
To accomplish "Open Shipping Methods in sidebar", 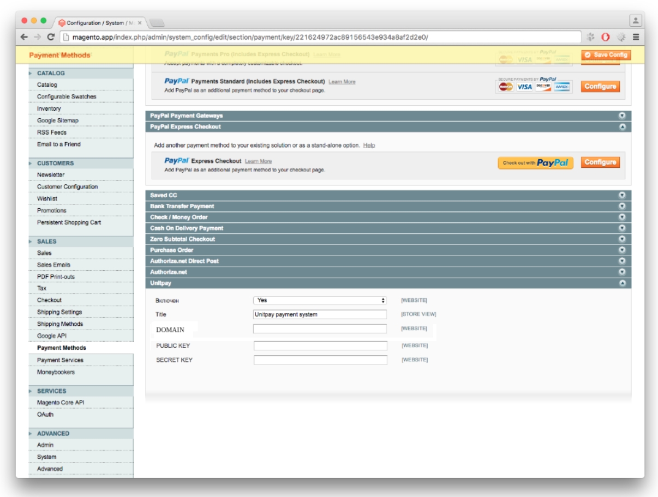I will tap(60, 324).
